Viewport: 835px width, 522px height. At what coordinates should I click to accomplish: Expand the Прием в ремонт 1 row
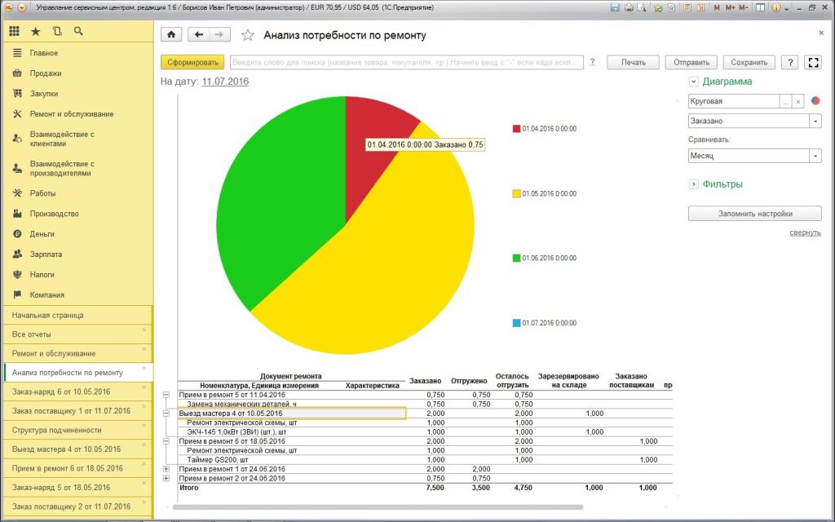point(166,469)
